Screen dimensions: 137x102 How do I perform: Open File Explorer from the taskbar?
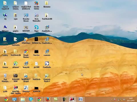click(23, 99)
